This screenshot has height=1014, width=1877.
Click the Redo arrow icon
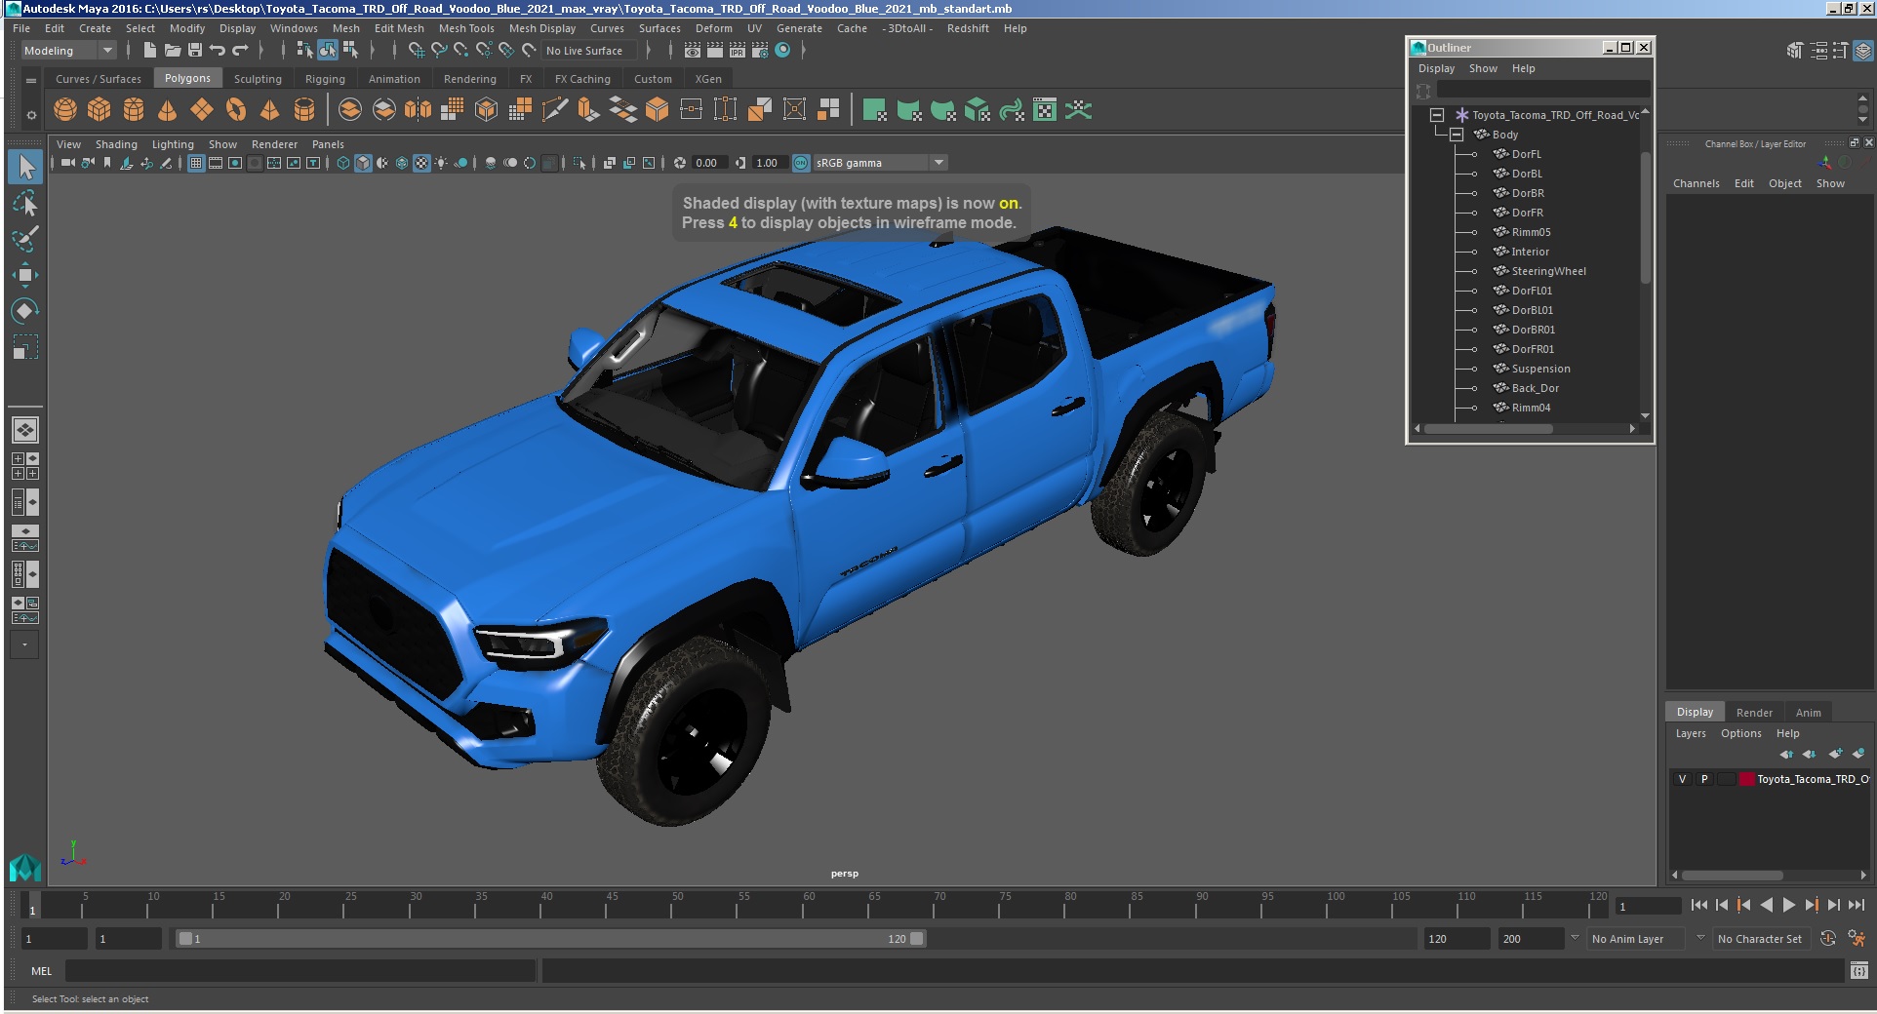(x=240, y=51)
